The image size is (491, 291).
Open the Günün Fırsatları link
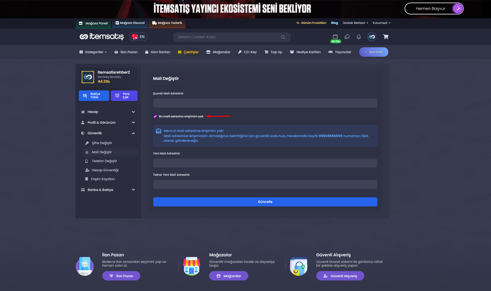(x=311, y=23)
